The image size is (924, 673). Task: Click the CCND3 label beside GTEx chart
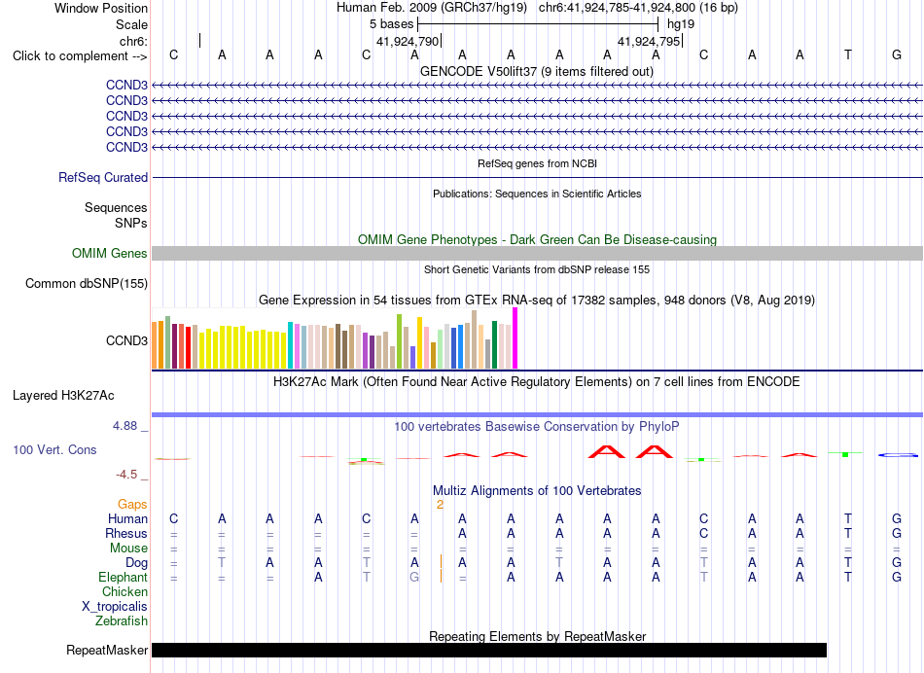pos(126,340)
